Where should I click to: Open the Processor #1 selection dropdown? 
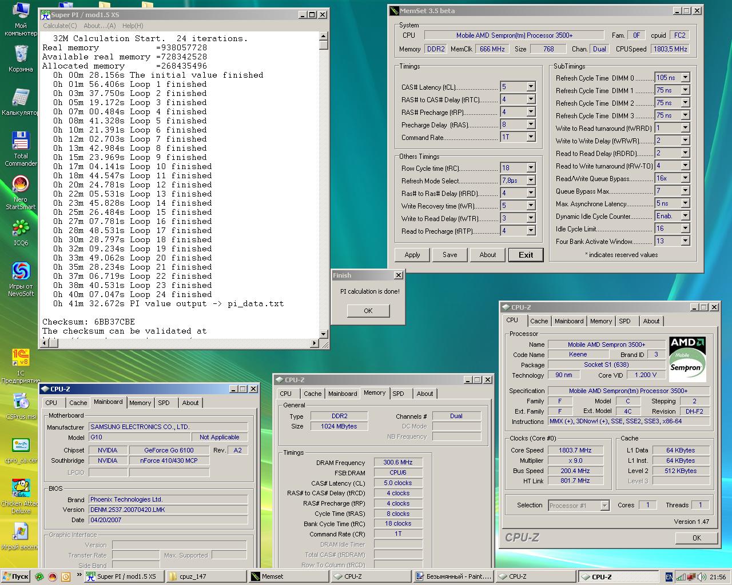(x=604, y=506)
